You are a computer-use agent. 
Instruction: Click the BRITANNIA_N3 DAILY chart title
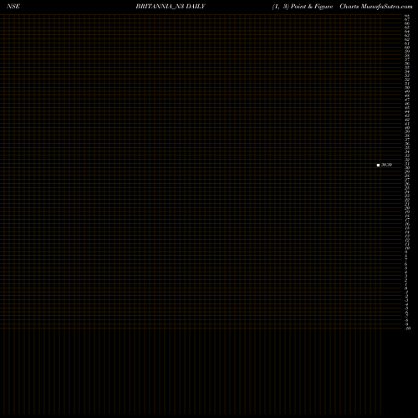[x=171, y=7]
